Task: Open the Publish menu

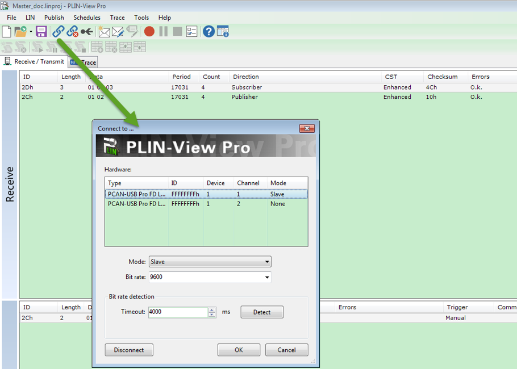Action: [x=54, y=18]
